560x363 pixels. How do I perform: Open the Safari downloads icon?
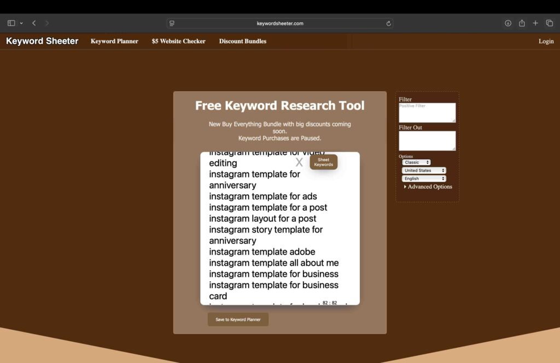508,23
